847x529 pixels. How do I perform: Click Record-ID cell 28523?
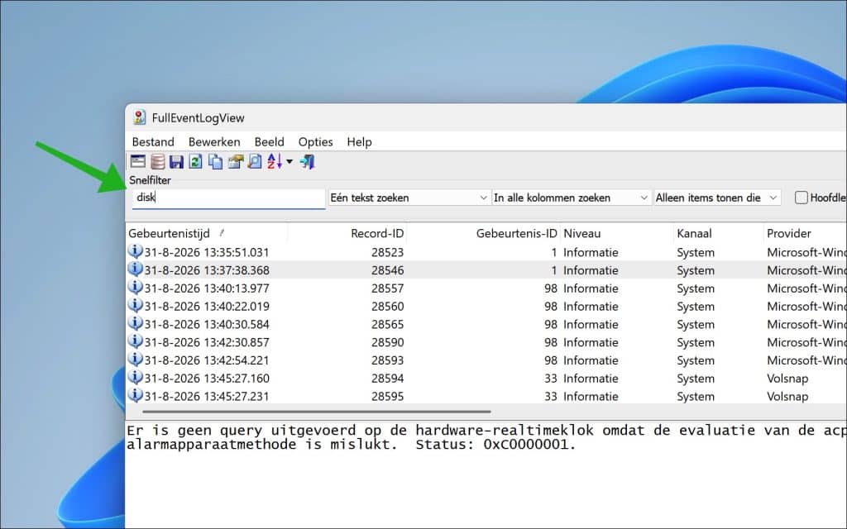(387, 252)
